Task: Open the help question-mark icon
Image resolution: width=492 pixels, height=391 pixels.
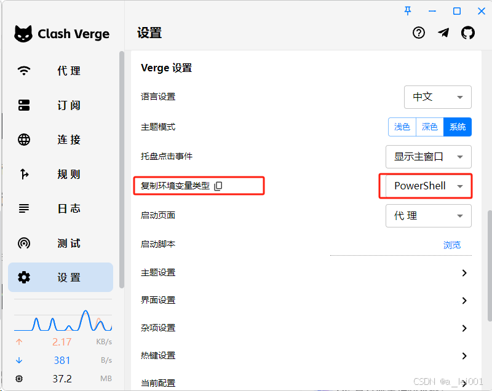Action: point(419,33)
